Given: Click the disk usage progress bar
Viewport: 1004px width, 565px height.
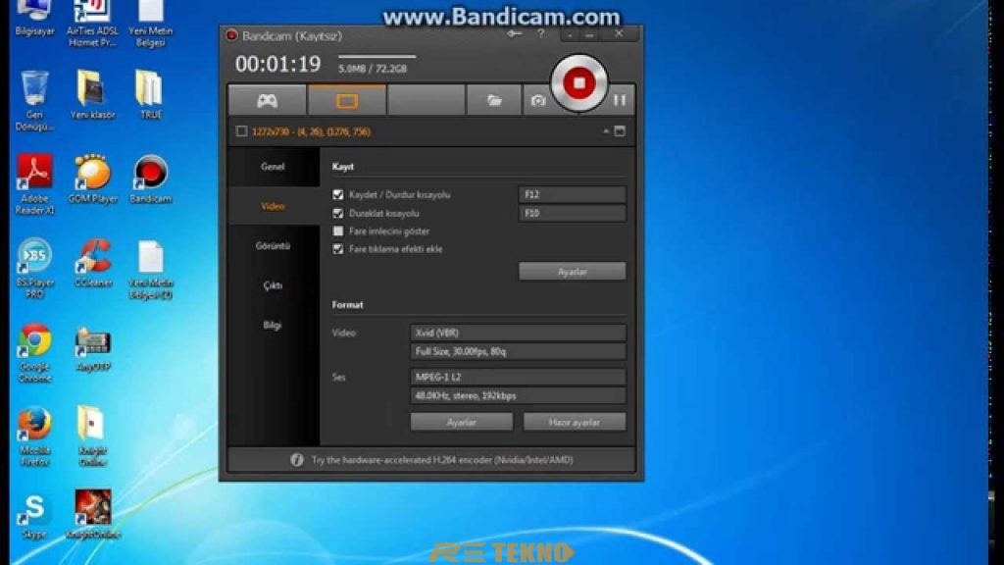Looking at the screenshot, I should click(377, 56).
